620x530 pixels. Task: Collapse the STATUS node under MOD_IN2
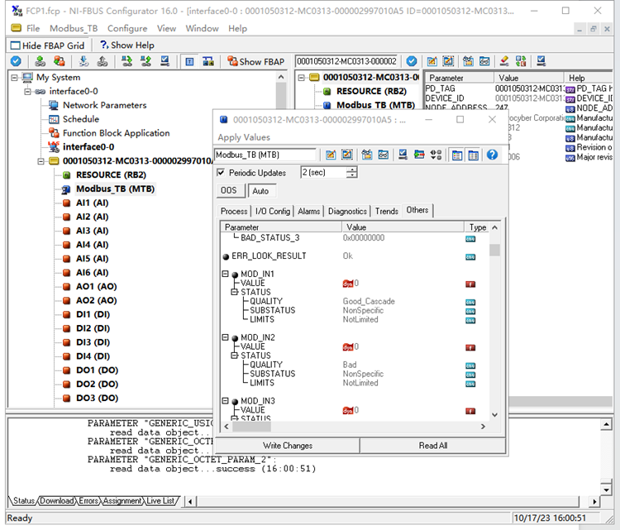pos(235,356)
